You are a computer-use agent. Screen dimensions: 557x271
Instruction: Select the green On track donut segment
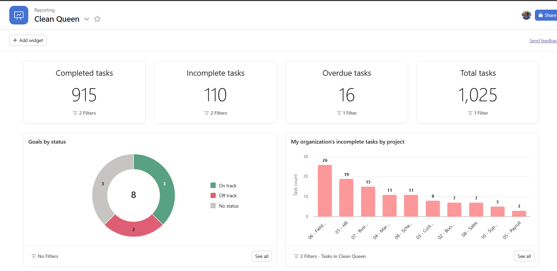coord(164,184)
